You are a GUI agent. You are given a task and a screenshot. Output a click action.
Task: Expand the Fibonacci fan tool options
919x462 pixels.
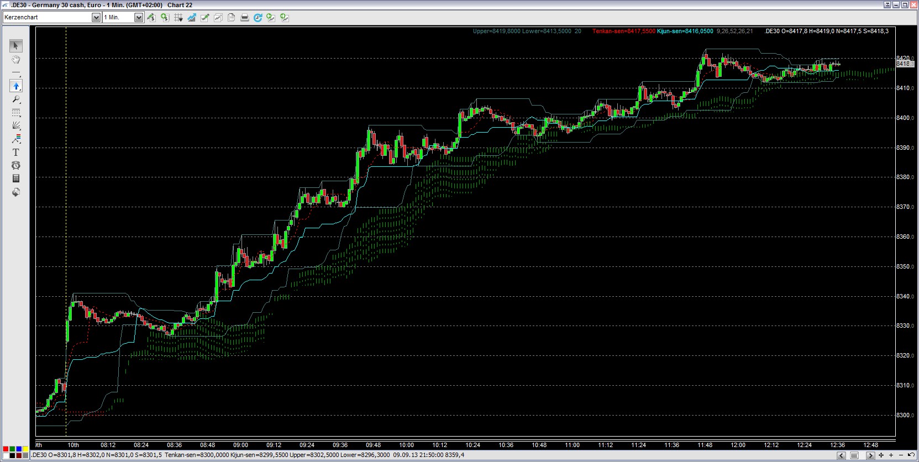(16, 126)
